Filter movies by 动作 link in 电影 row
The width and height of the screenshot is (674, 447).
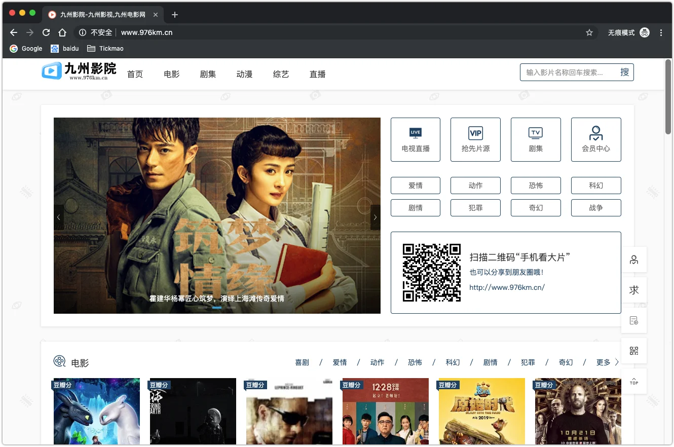click(x=377, y=362)
